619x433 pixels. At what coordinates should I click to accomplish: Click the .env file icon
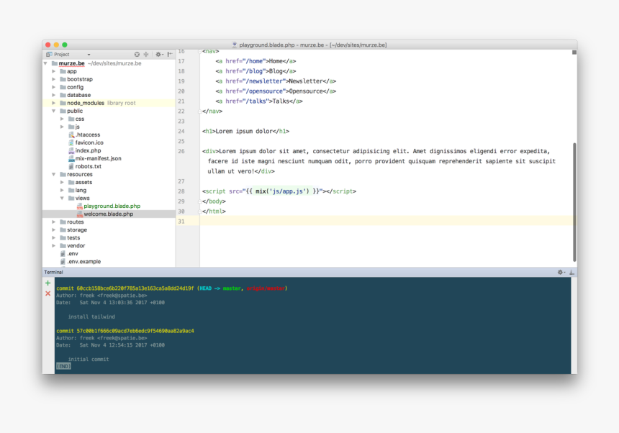point(63,254)
